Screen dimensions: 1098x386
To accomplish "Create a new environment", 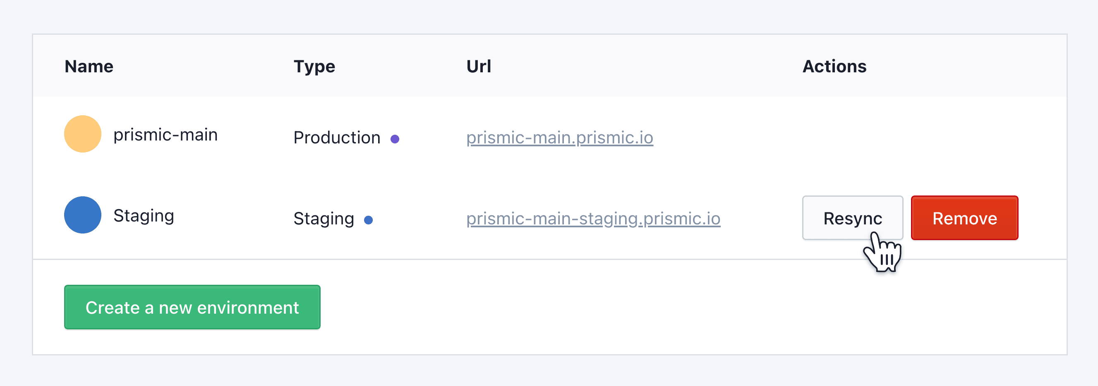I will 192,307.
